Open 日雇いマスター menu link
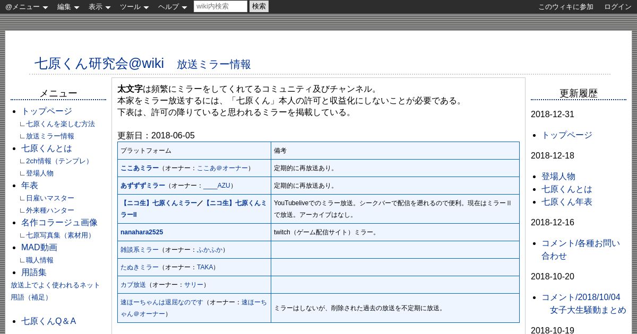This screenshot has width=637, height=334. pos(50,198)
